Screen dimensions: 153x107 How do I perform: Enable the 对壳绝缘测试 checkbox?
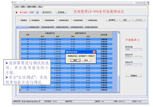pyautogui.click(x=72, y=20)
